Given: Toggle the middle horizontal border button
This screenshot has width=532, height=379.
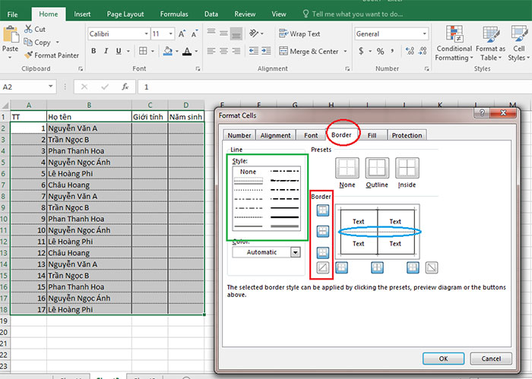Looking at the screenshot, I should click(325, 230).
